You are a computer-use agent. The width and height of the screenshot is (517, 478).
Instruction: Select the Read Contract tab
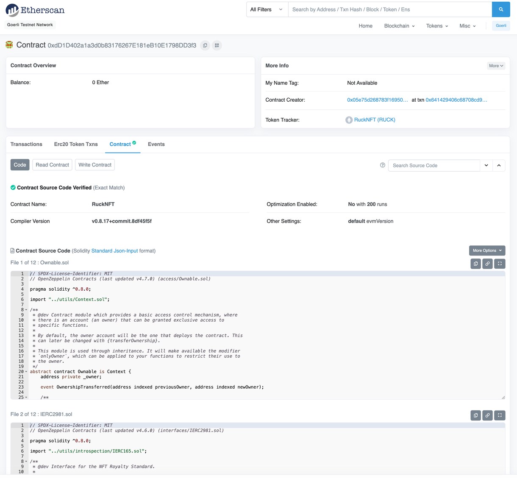coord(53,165)
